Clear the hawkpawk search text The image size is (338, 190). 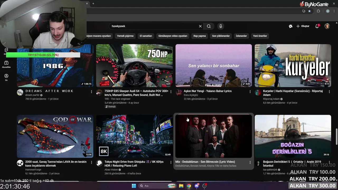coord(200,26)
